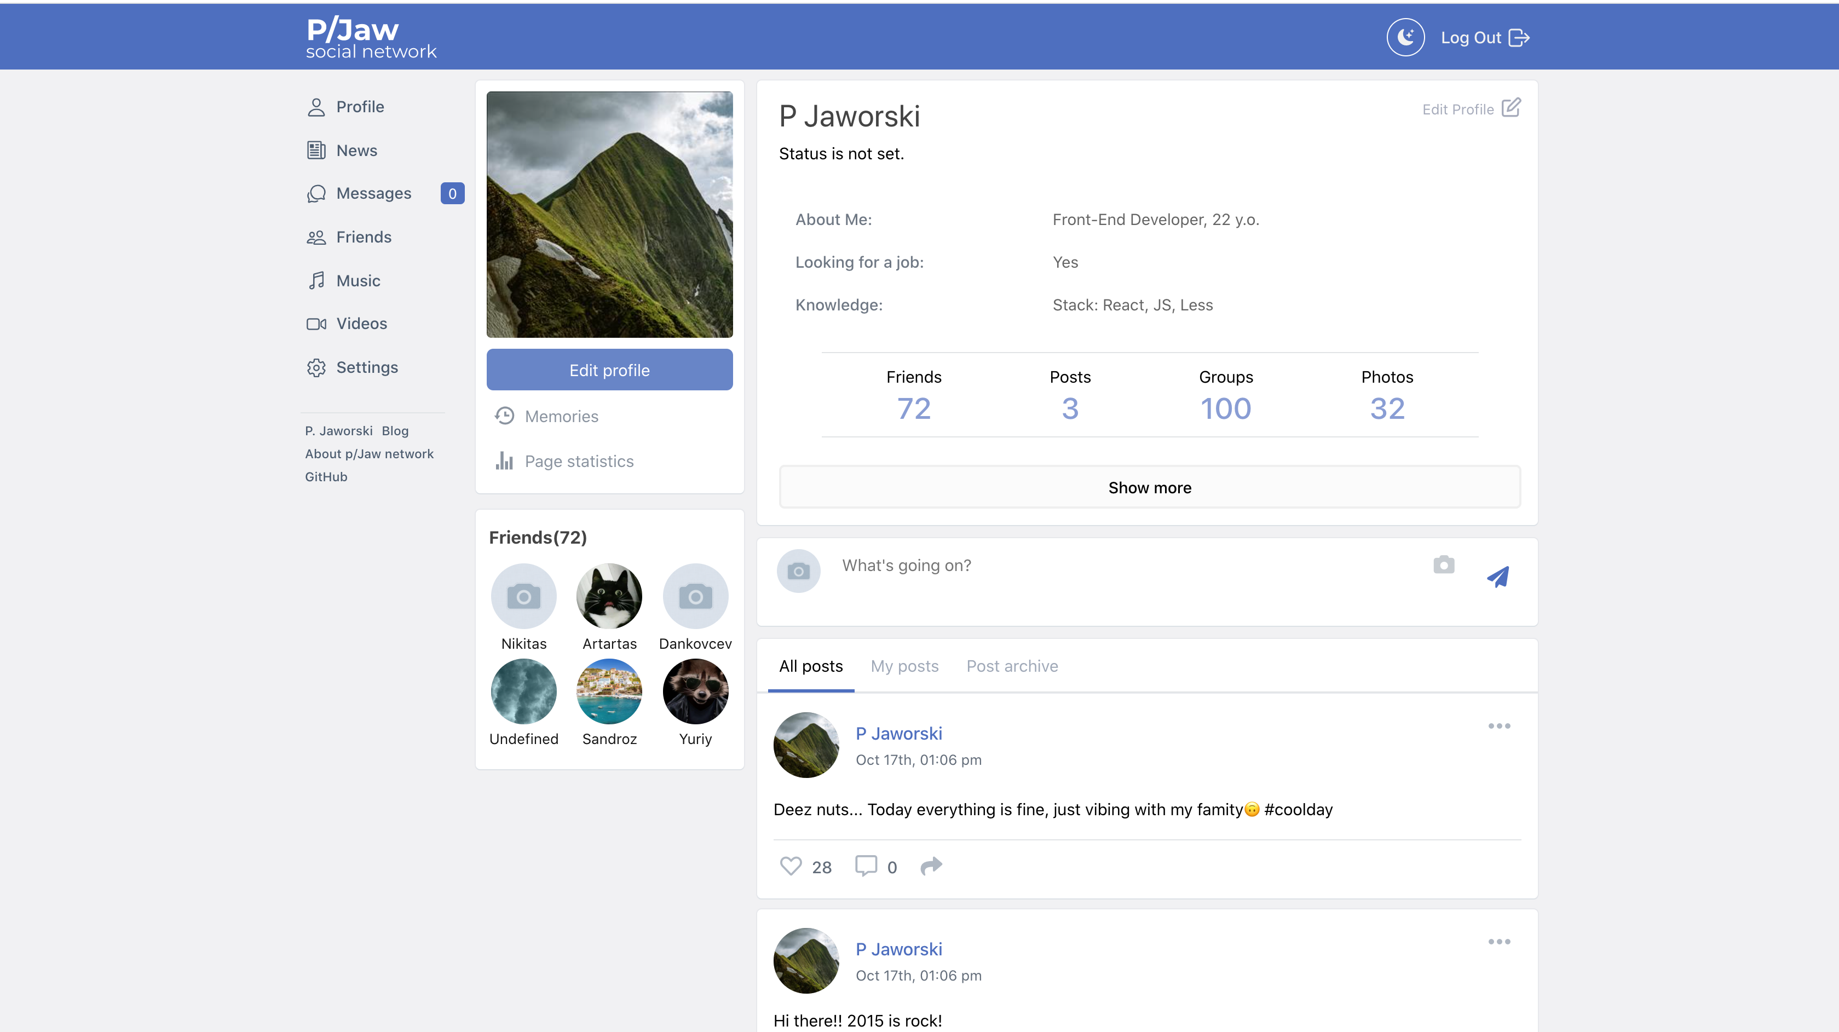Send post with paper plane icon
Viewport: 1839px width, 1032px height.
point(1498,576)
